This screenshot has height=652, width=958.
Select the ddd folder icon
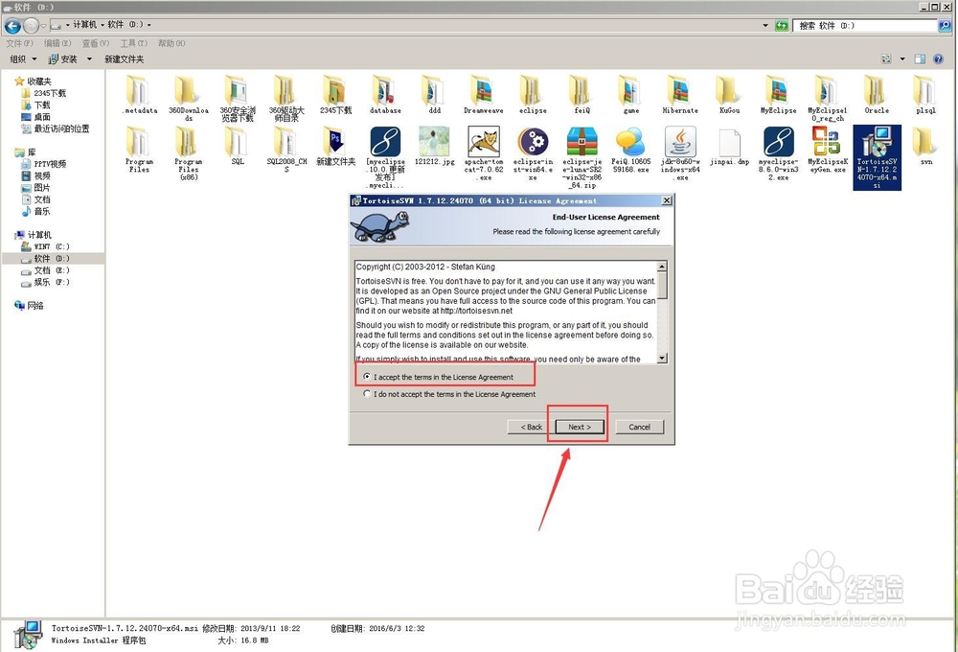point(434,90)
